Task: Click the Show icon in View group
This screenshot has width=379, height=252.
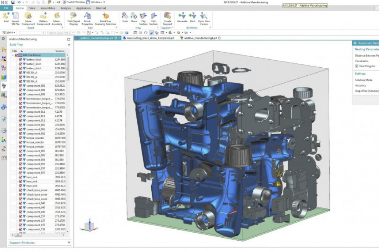Action: click(x=134, y=16)
